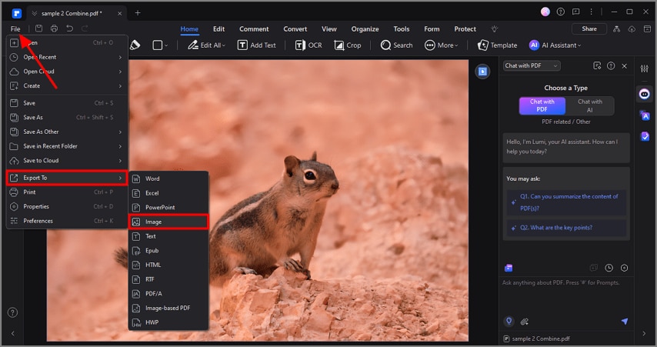Export to Image format
Screen dimensions: 657x347
coord(168,222)
